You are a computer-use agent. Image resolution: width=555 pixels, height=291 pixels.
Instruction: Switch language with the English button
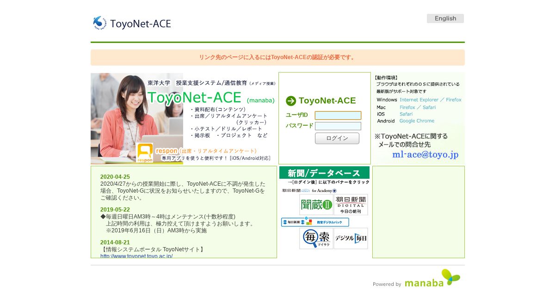[445, 18]
